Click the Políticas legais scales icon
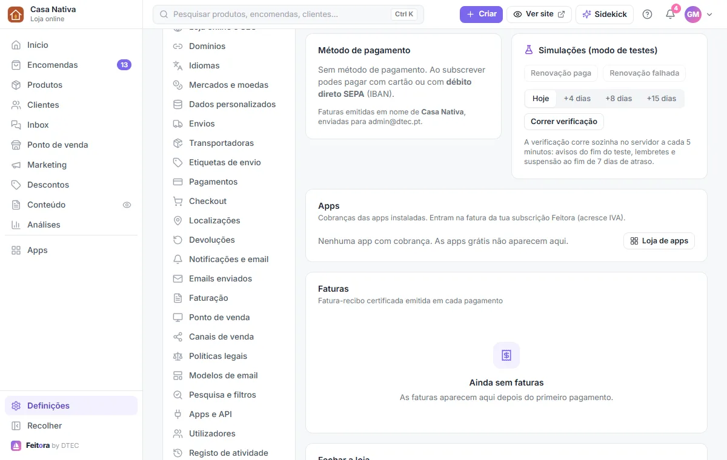 tap(178, 356)
